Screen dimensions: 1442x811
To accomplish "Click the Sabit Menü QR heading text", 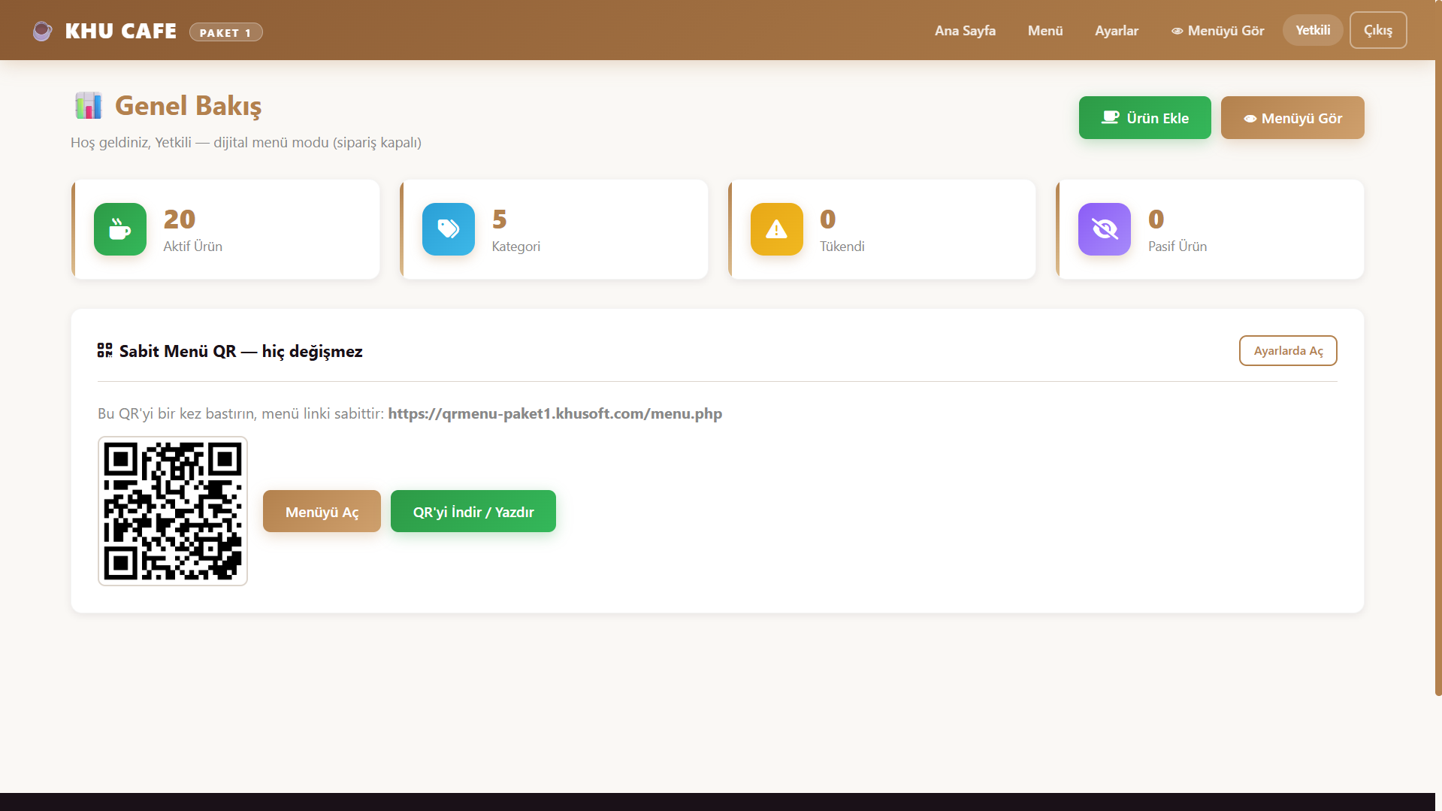I will click(240, 351).
